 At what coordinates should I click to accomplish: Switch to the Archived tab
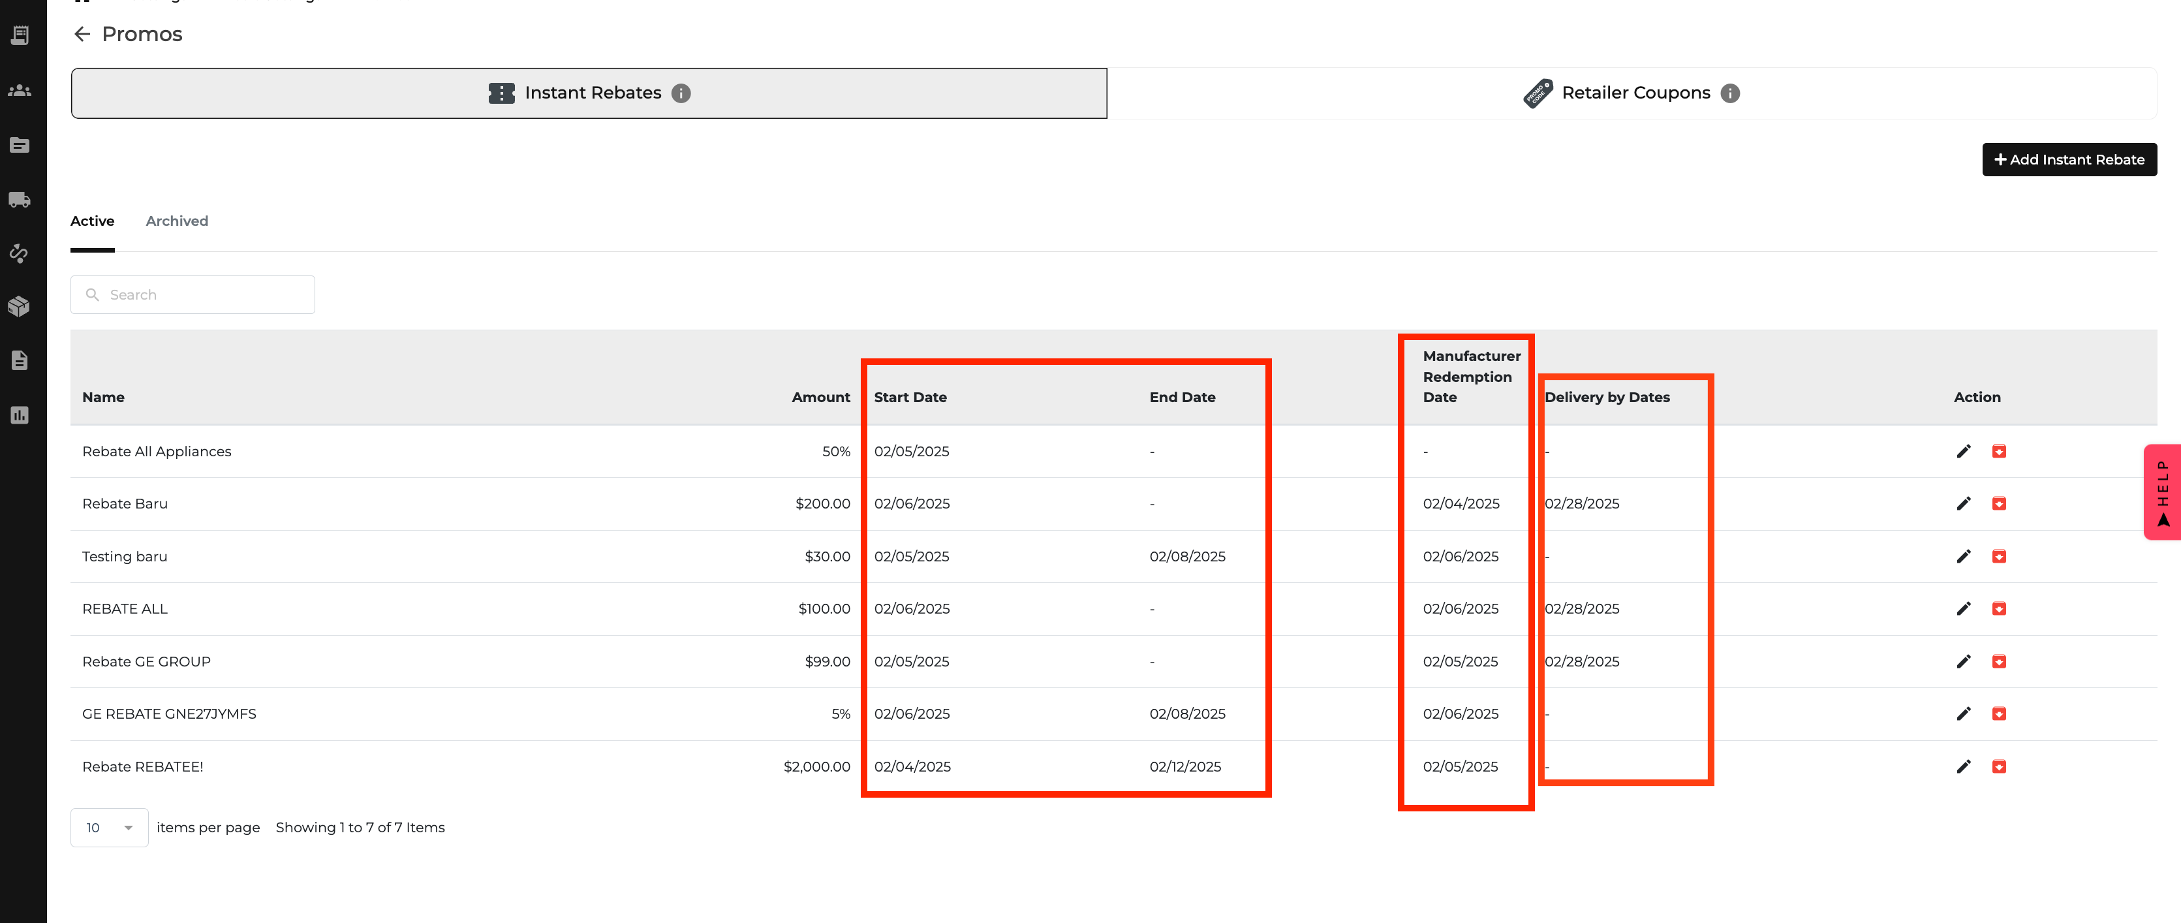point(176,221)
